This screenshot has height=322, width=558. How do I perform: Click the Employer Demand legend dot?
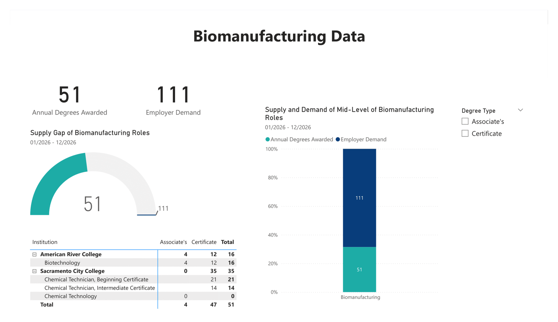(338, 140)
